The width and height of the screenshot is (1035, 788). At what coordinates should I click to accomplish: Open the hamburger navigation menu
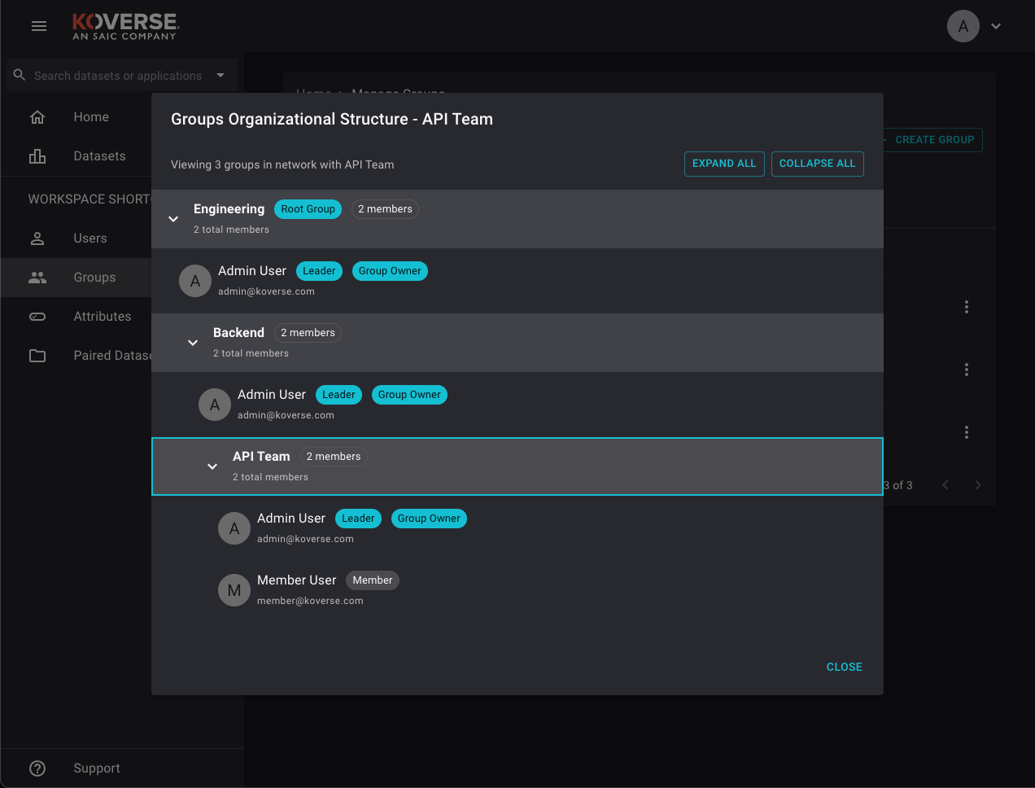pos(39,26)
